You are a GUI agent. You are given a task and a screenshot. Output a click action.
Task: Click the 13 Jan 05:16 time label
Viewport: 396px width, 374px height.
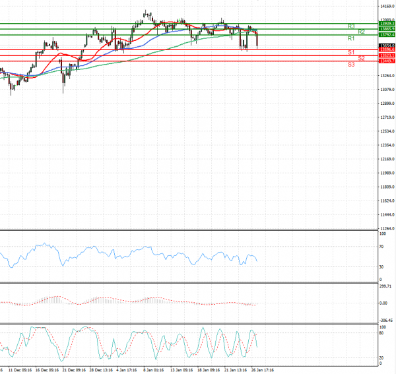(182, 370)
